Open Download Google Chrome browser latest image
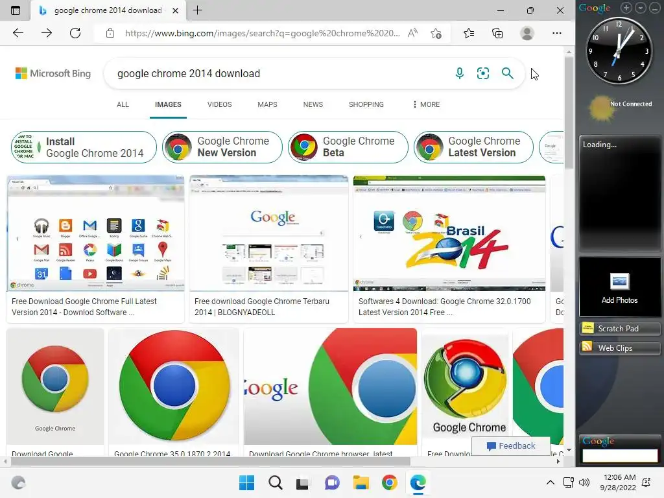The width and height of the screenshot is (664, 498). point(330,386)
